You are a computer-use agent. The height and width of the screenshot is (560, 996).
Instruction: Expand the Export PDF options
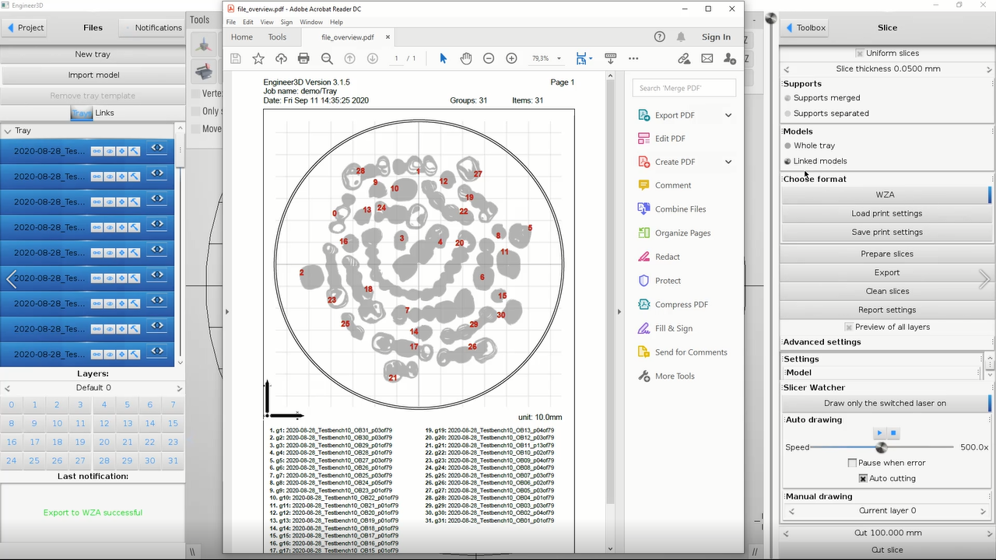coord(728,115)
